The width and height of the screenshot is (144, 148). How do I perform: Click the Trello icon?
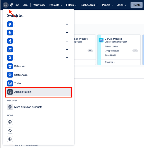click(10, 83)
